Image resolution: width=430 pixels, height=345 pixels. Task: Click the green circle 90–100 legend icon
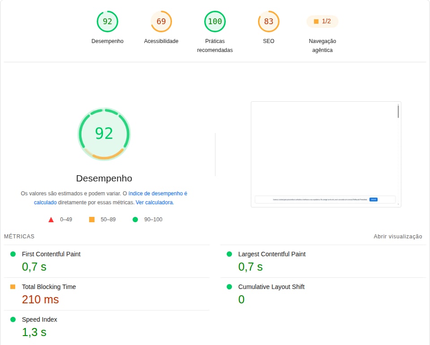point(135,220)
